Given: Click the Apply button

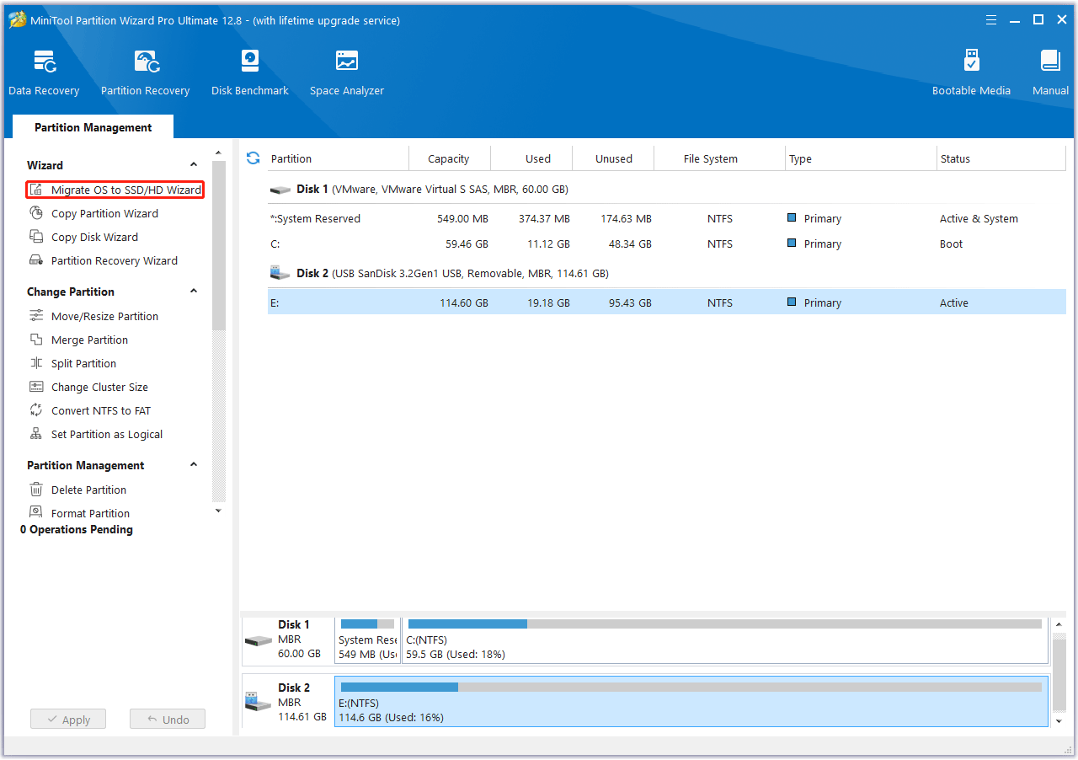Looking at the screenshot, I should 67,719.
